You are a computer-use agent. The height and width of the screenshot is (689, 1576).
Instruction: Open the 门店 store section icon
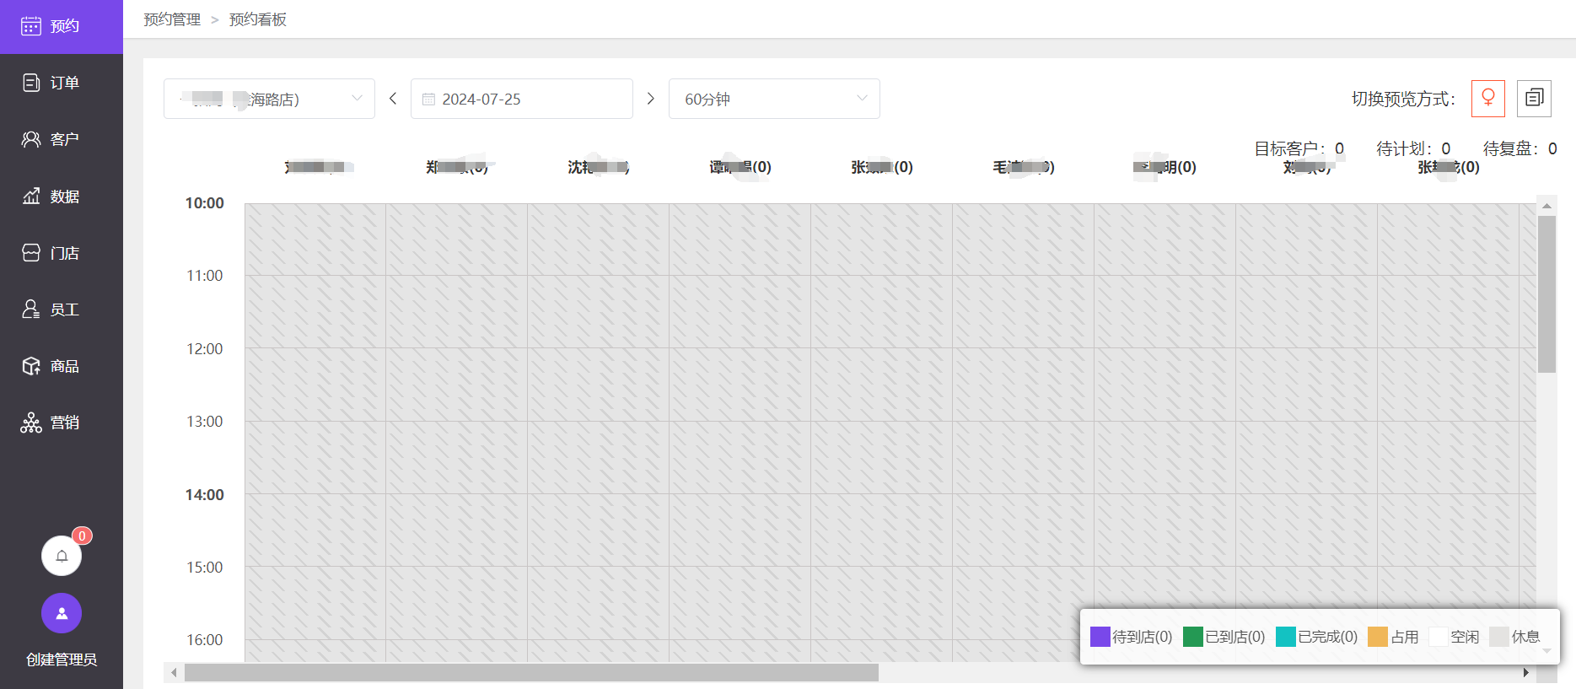point(31,253)
